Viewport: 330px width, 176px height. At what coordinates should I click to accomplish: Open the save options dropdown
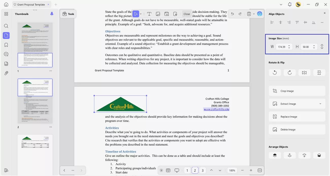(254, 14)
